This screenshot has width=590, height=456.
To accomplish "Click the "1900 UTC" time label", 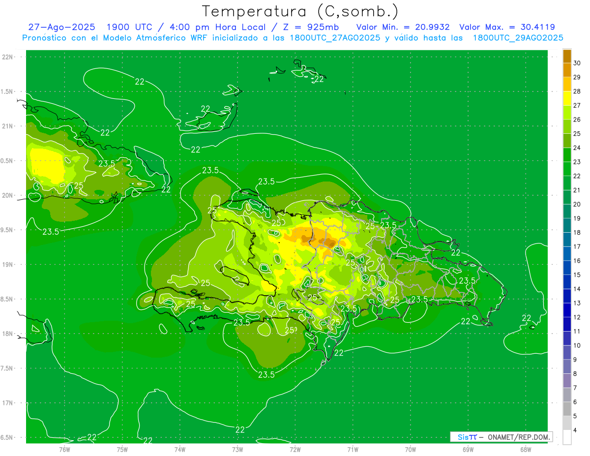I will [130, 27].
